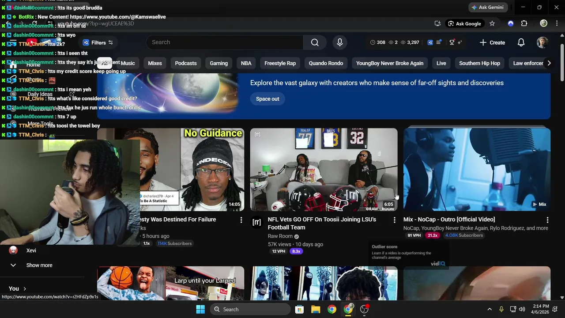Open NFL Vets GO OFF On Toosii title

click(322, 223)
